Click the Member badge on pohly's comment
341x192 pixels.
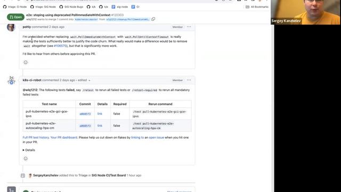click(x=177, y=27)
